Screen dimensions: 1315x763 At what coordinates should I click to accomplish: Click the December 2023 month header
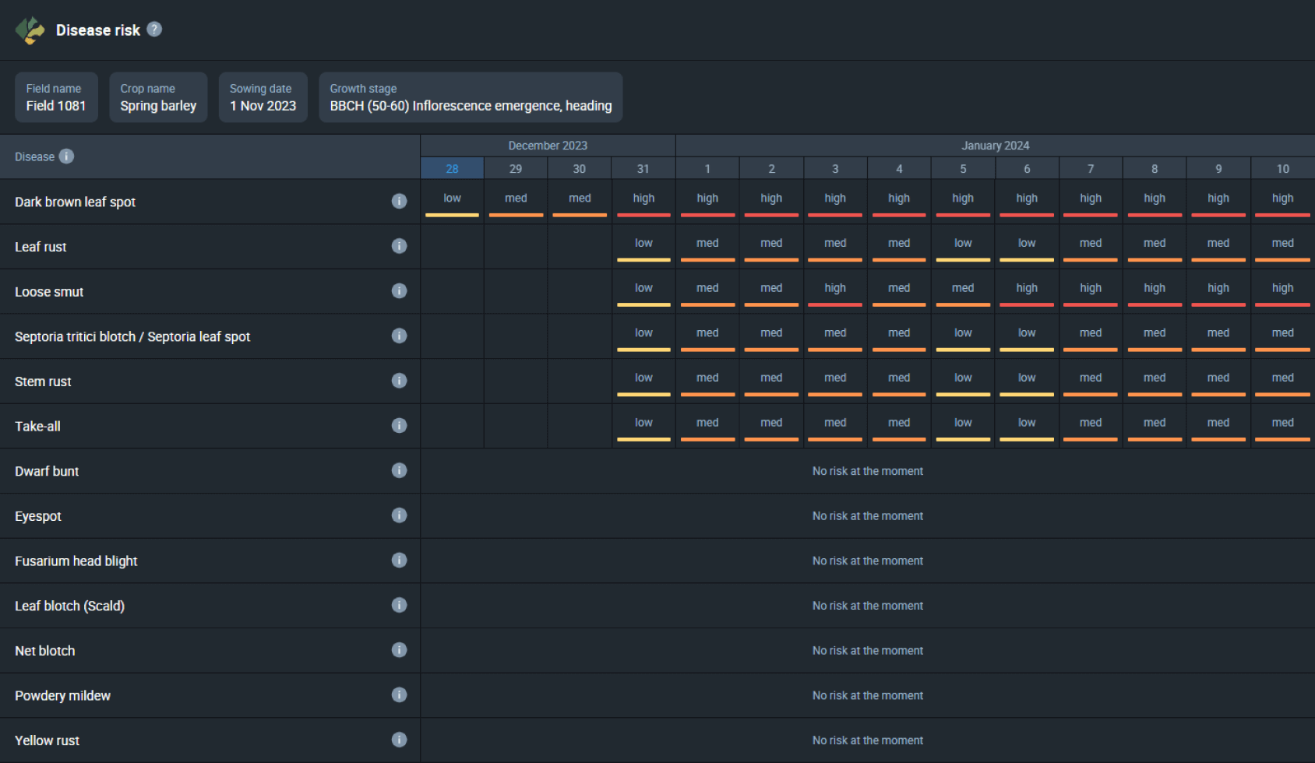point(548,146)
